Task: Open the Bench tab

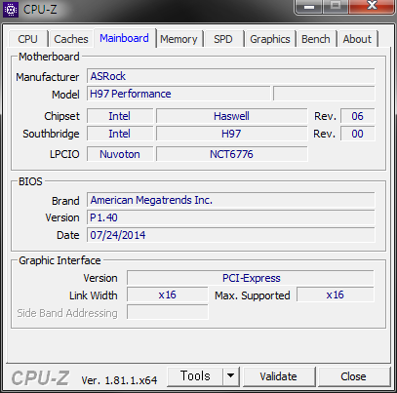Action: [x=316, y=39]
